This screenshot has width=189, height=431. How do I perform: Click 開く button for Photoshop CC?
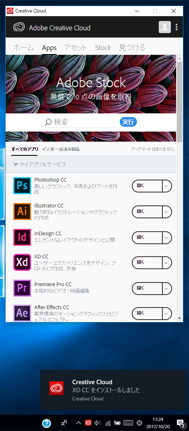pyautogui.click(x=147, y=186)
